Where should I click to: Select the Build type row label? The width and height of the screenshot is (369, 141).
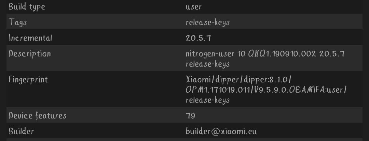[27, 6]
